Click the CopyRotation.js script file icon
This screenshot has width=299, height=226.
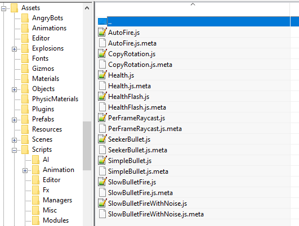[x=102, y=53]
